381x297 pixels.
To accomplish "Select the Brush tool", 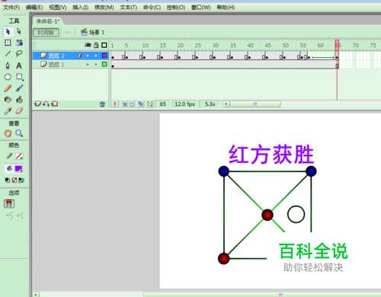I will click(x=19, y=88).
